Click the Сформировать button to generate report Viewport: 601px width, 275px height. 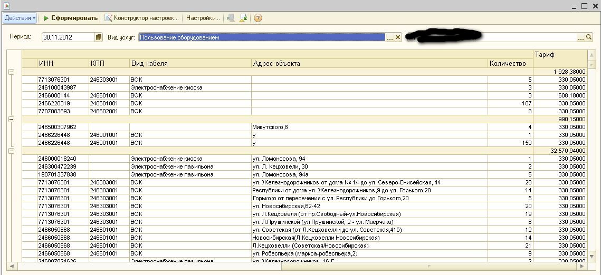click(x=71, y=18)
